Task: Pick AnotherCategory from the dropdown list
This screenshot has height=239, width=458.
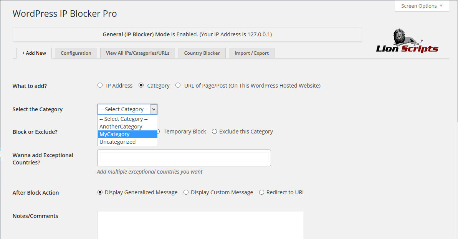Action: click(x=121, y=127)
